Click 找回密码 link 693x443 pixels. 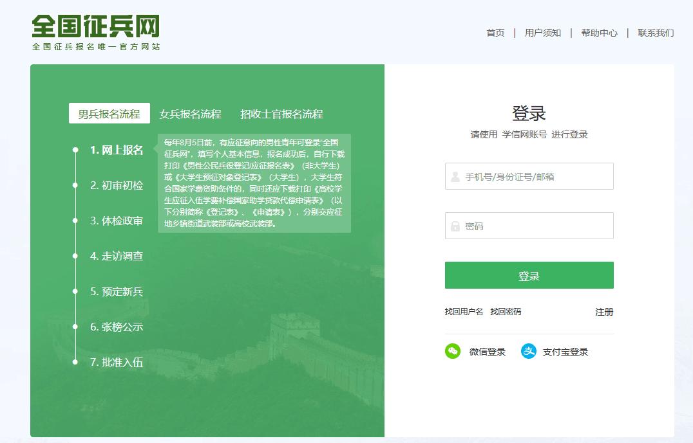tap(506, 312)
